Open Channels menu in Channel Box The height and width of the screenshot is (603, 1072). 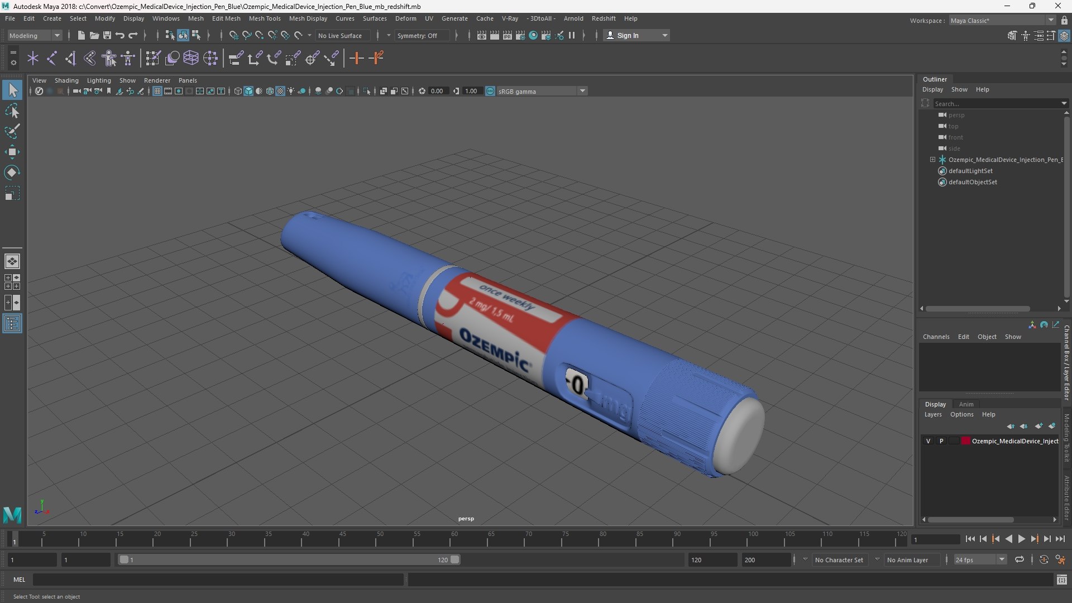936,337
